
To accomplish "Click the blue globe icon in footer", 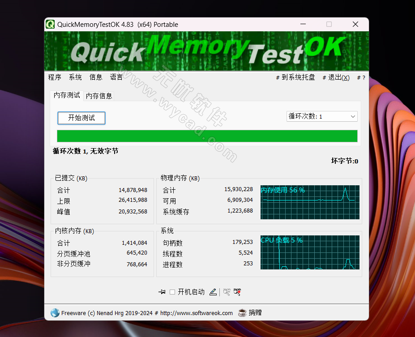I will pyautogui.click(x=55, y=313).
